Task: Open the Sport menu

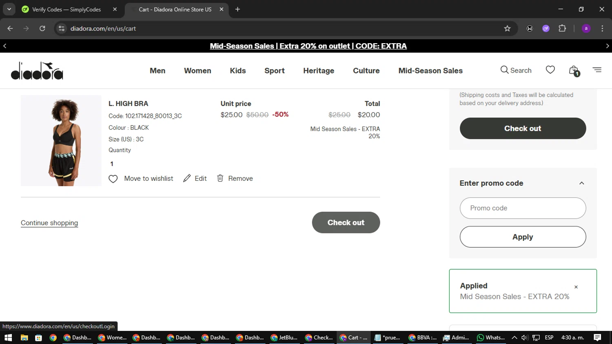Action: tap(275, 71)
